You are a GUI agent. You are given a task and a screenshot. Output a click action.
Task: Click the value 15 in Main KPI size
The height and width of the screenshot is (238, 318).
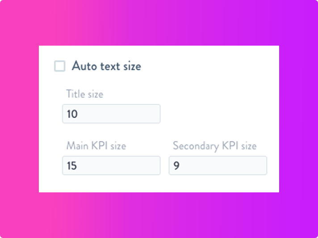(x=72, y=166)
